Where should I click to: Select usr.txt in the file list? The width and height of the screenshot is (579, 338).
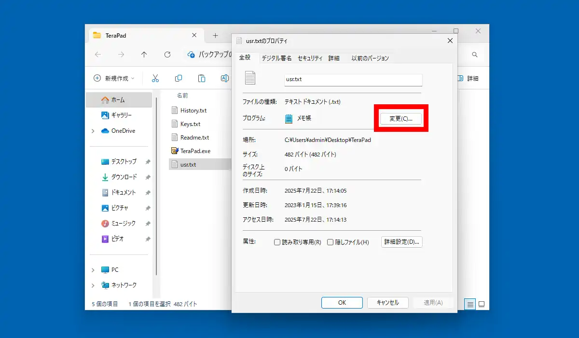coord(200,164)
